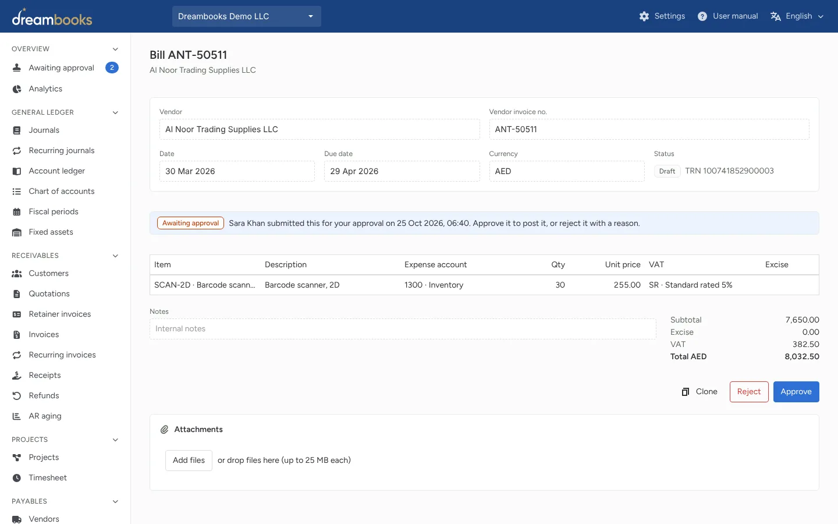Image resolution: width=838 pixels, height=524 pixels.
Task: Click the Account ledger icon
Action: (x=17, y=171)
